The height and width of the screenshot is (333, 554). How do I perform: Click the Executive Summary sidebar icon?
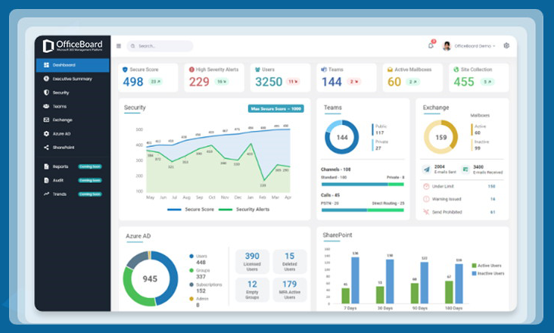point(46,79)
